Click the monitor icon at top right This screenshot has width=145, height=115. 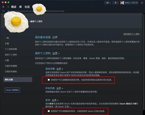142,3
